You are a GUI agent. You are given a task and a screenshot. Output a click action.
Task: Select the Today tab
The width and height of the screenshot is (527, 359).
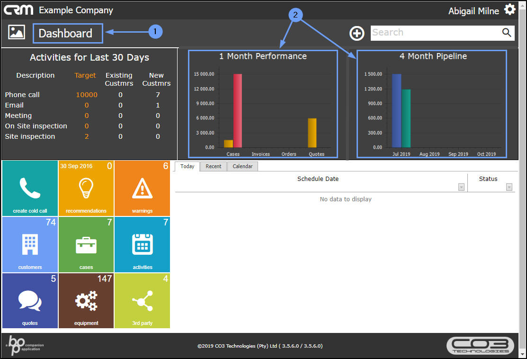187,166
